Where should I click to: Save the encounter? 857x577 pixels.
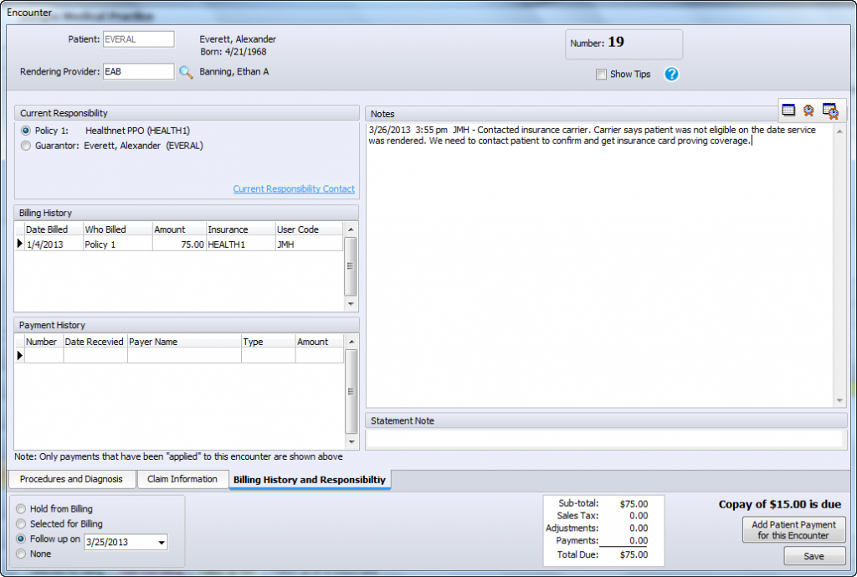(x=814, y=556)
